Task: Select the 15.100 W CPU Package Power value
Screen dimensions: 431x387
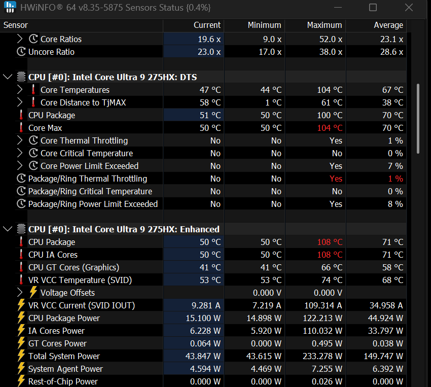Action: pos(203,318)
